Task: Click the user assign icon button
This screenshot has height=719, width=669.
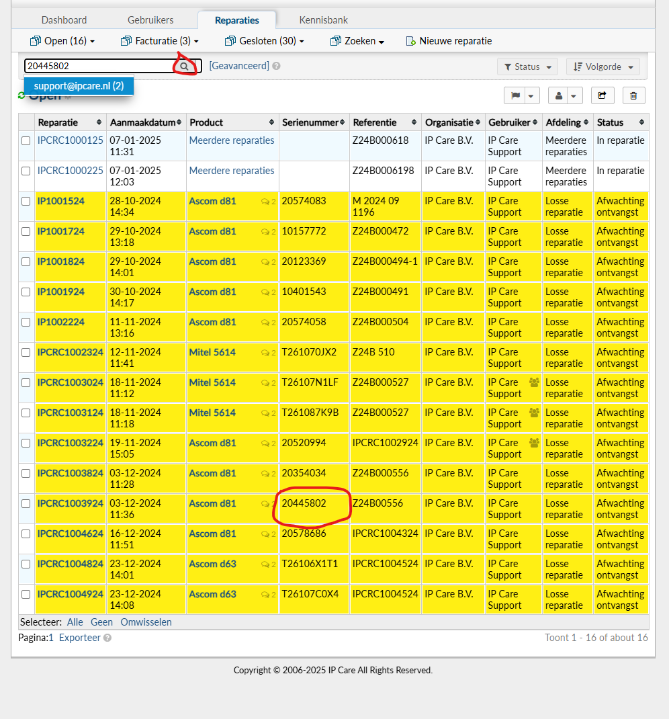Action: click(x=559, y=96)
